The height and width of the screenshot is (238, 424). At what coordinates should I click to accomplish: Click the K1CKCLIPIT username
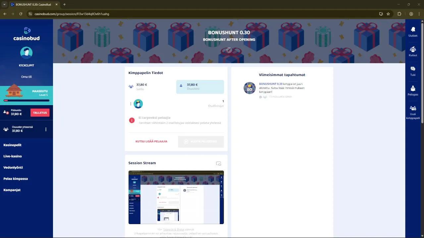tap(26, 65)
